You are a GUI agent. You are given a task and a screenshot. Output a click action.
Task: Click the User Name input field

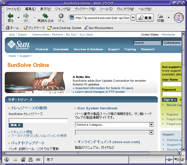[172, 84]
